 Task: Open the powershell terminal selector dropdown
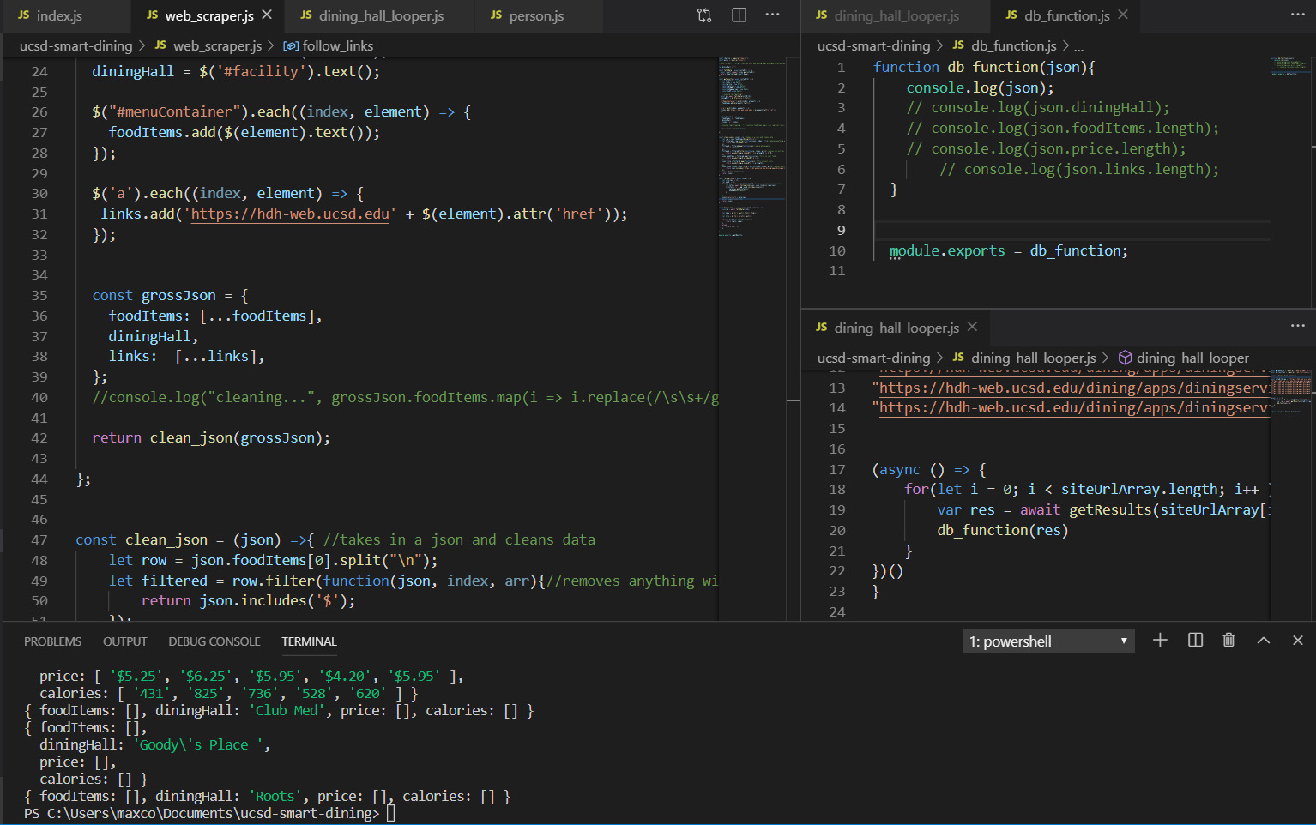pyautogui.click(x=1048, y=641)
